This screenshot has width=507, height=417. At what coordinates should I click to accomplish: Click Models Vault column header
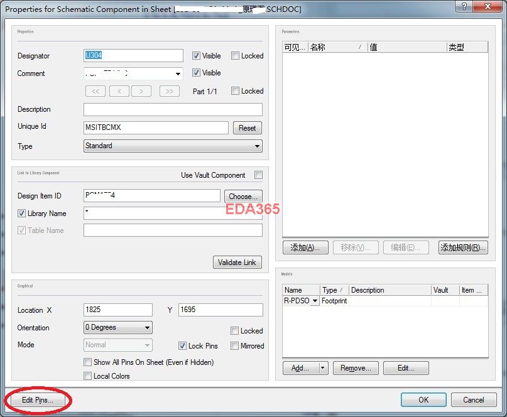click(445, 290)
